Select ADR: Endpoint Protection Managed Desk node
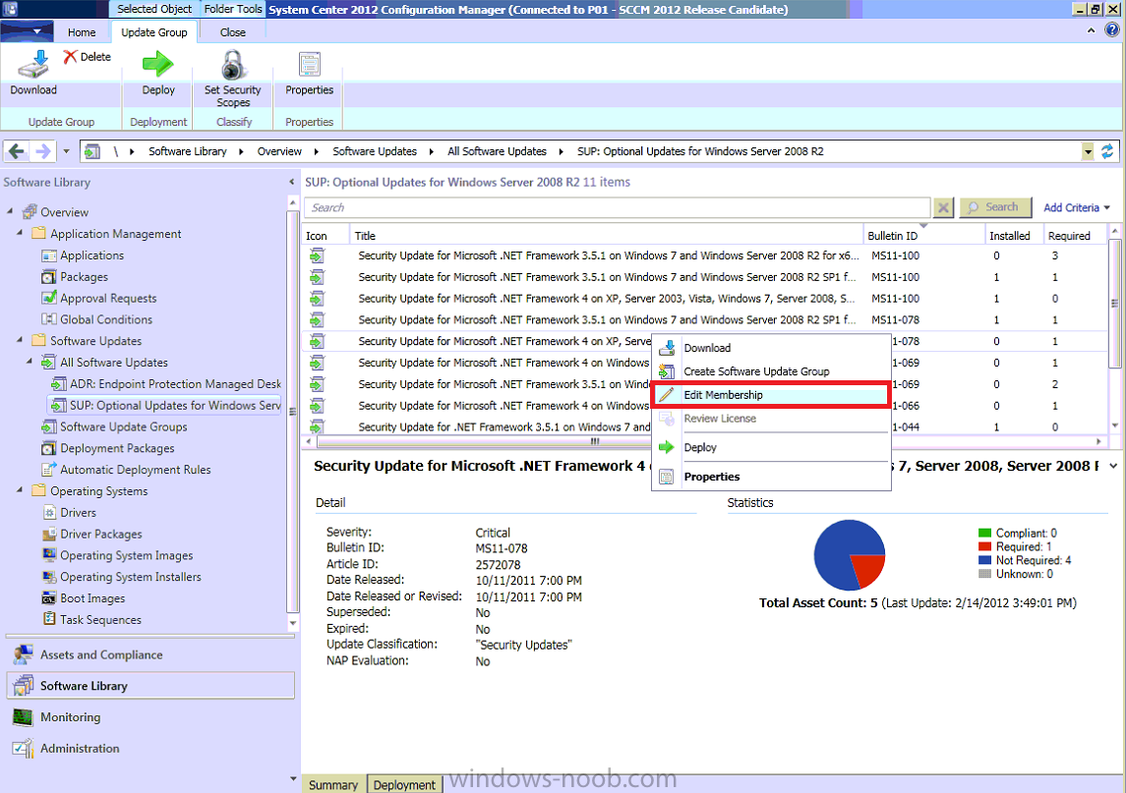 point(166,384)
